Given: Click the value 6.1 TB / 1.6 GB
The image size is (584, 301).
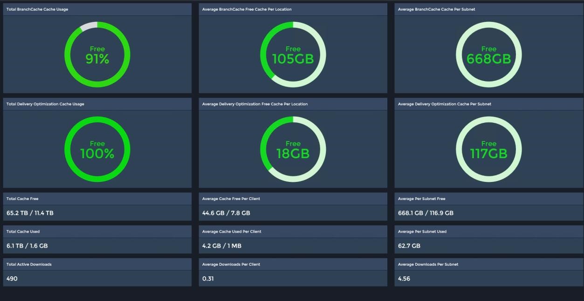Looking at the screenshot, I should pyautogui.click(x=27, y=246).
